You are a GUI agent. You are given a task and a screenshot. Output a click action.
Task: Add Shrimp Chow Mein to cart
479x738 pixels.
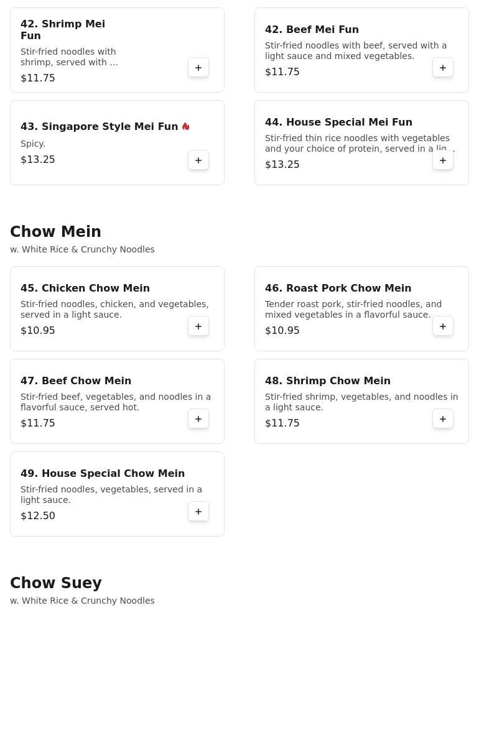443,419
